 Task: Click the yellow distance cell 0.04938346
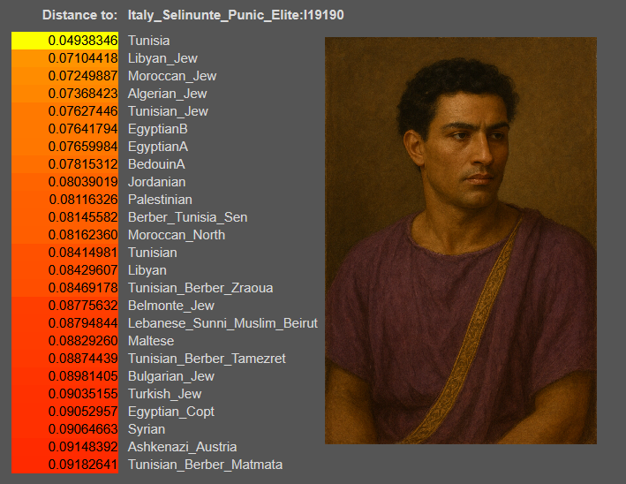tap(64, 41)
